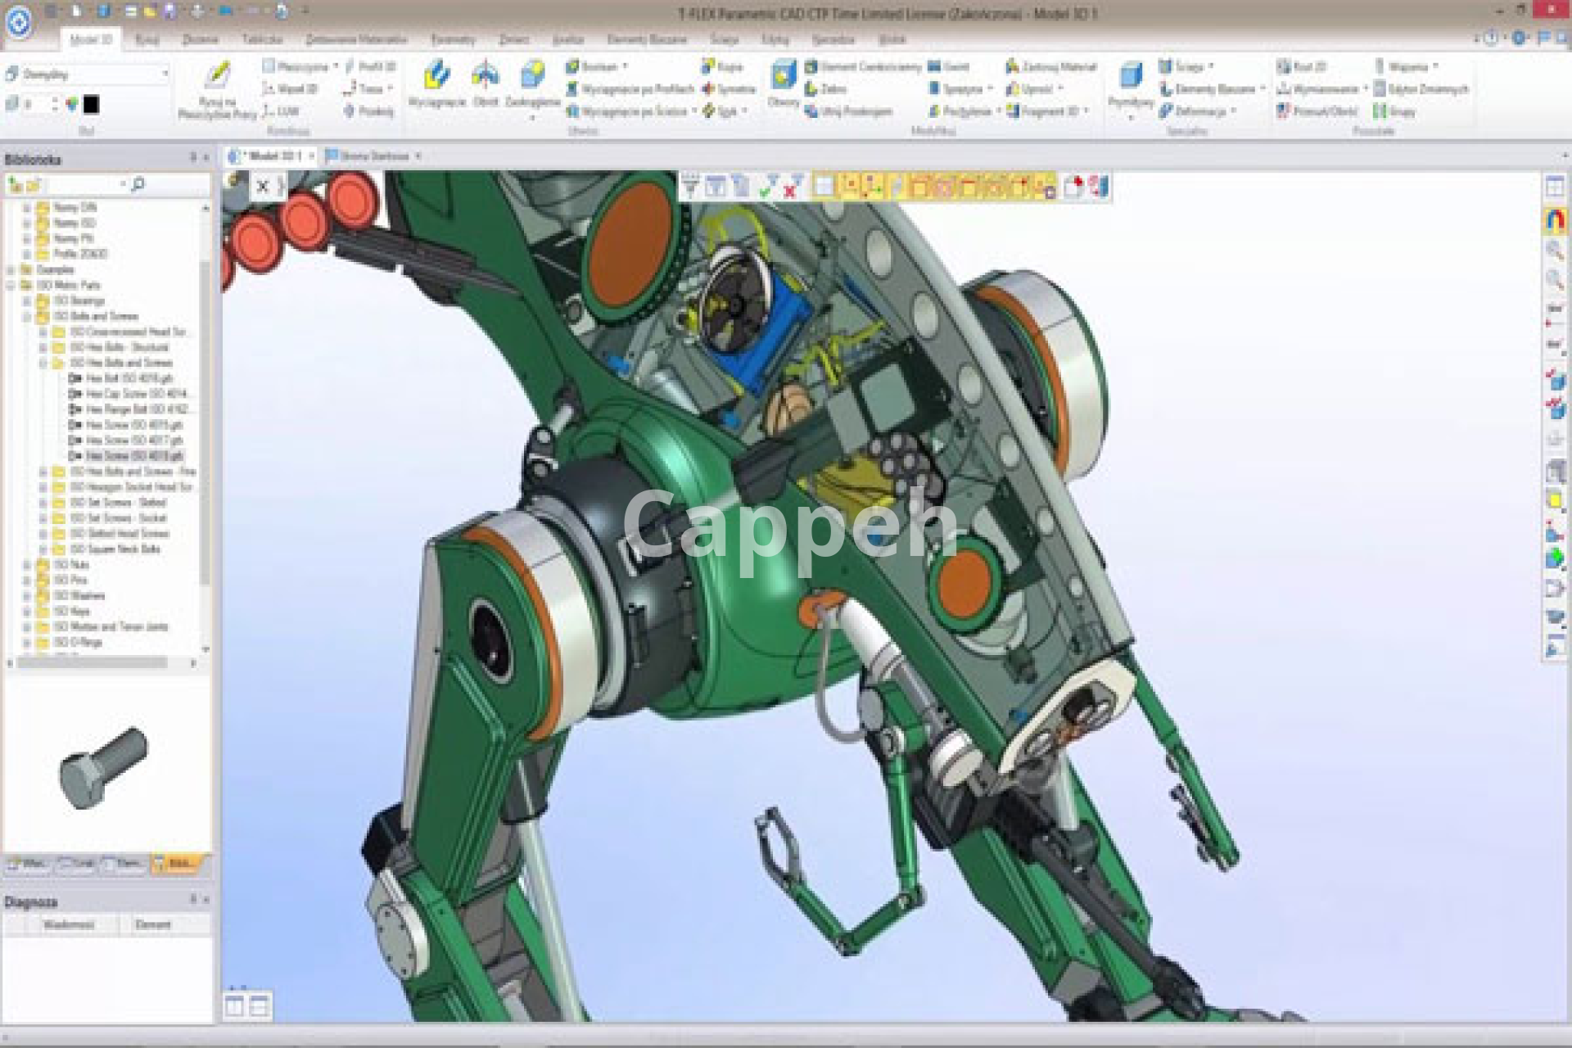The width and height of the screenshot is (1572, 1048).
Task: Collapse the ISO Bolts and Screws folder
Action: pos(27,316)
